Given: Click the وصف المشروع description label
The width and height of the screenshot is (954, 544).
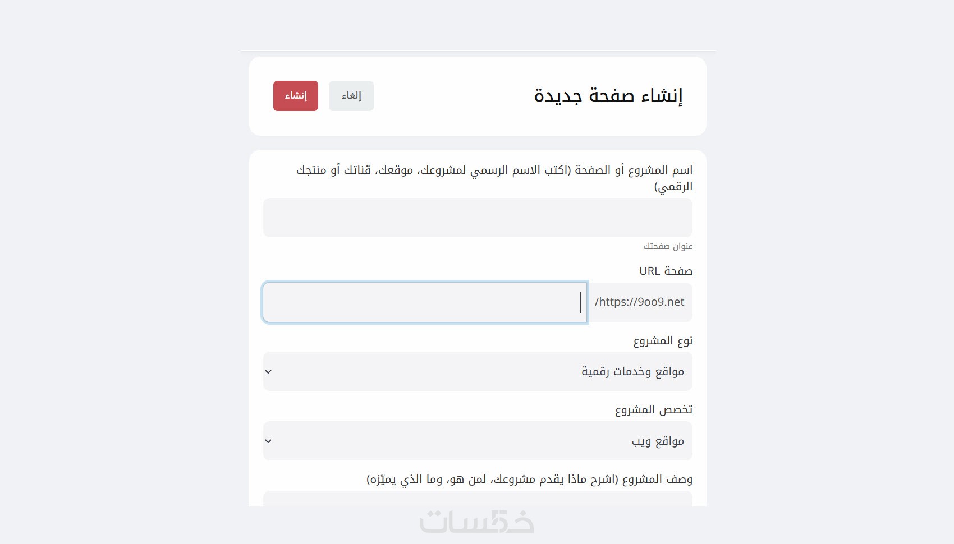Looking at the screenshot, I should click(529, 480).
